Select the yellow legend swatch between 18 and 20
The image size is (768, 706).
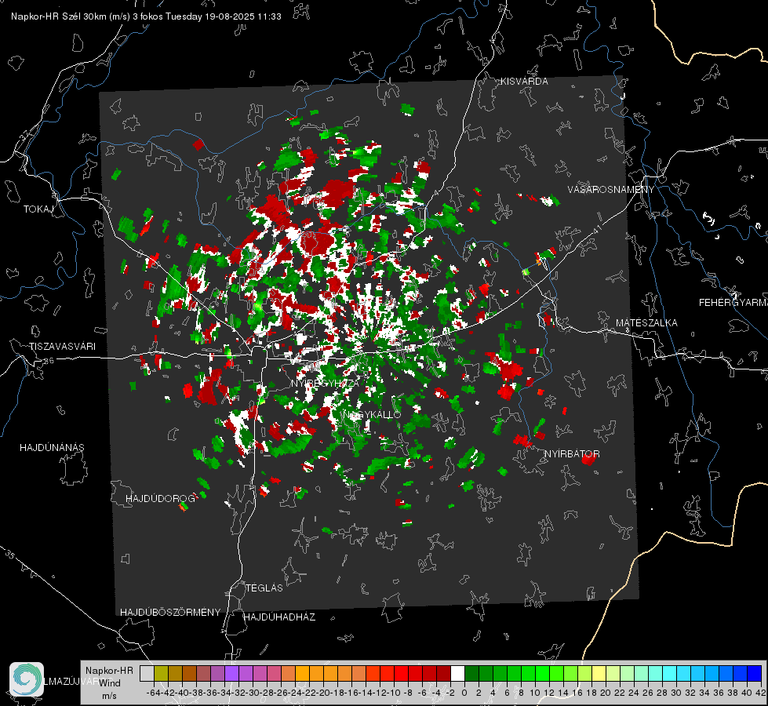click(599, 673)
